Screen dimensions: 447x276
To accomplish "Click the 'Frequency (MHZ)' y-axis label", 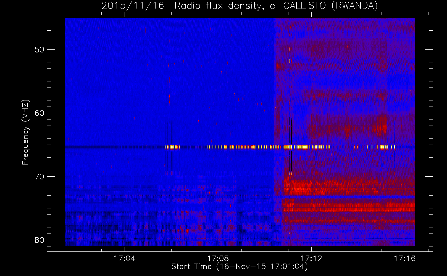I will point(25,132).
